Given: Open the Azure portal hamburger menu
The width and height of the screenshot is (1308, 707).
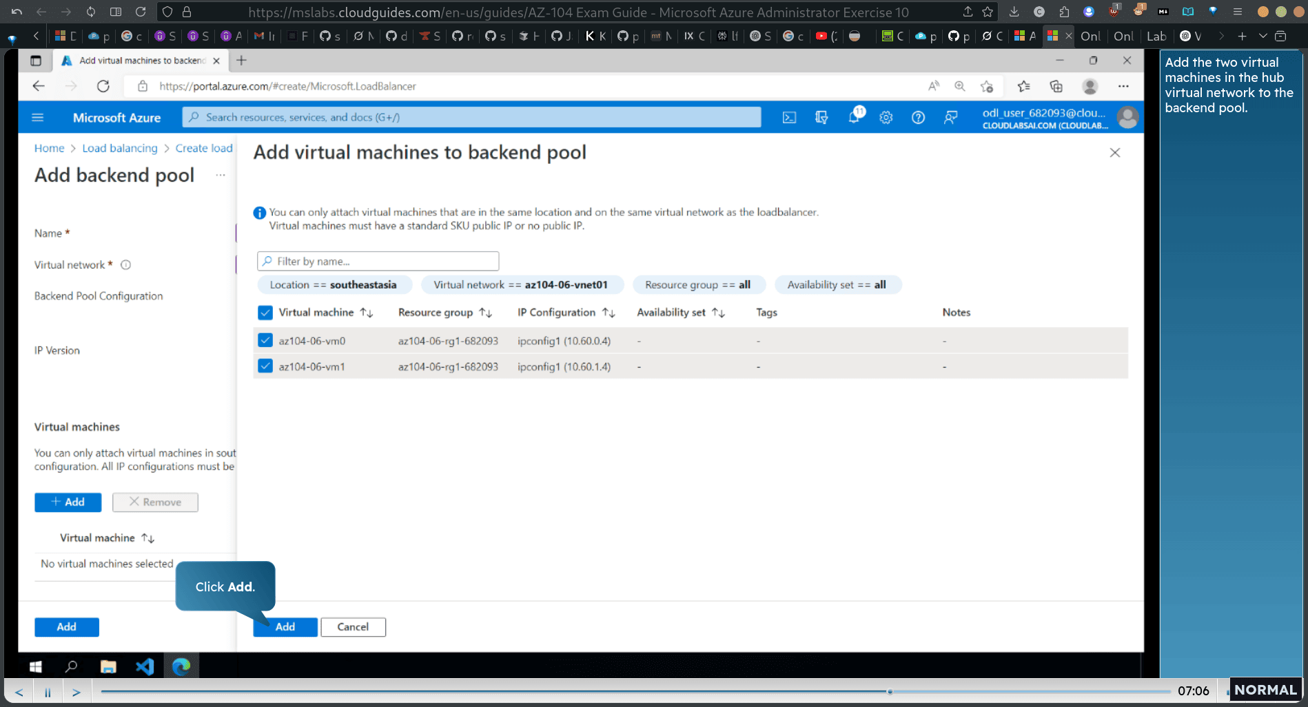Looking at the screenshot, I should tap(38, 118).
